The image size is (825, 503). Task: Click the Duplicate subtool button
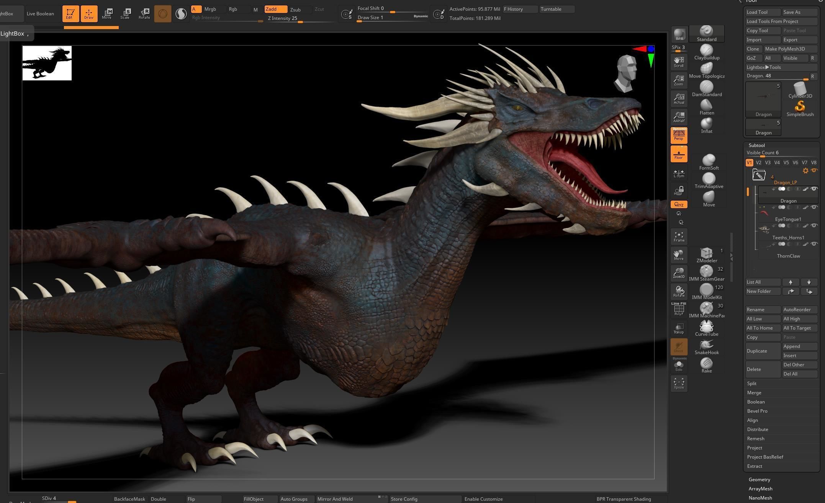click(x=763, y=351)
